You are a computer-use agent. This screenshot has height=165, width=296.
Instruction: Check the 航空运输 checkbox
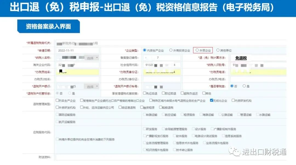click(163, 114)
